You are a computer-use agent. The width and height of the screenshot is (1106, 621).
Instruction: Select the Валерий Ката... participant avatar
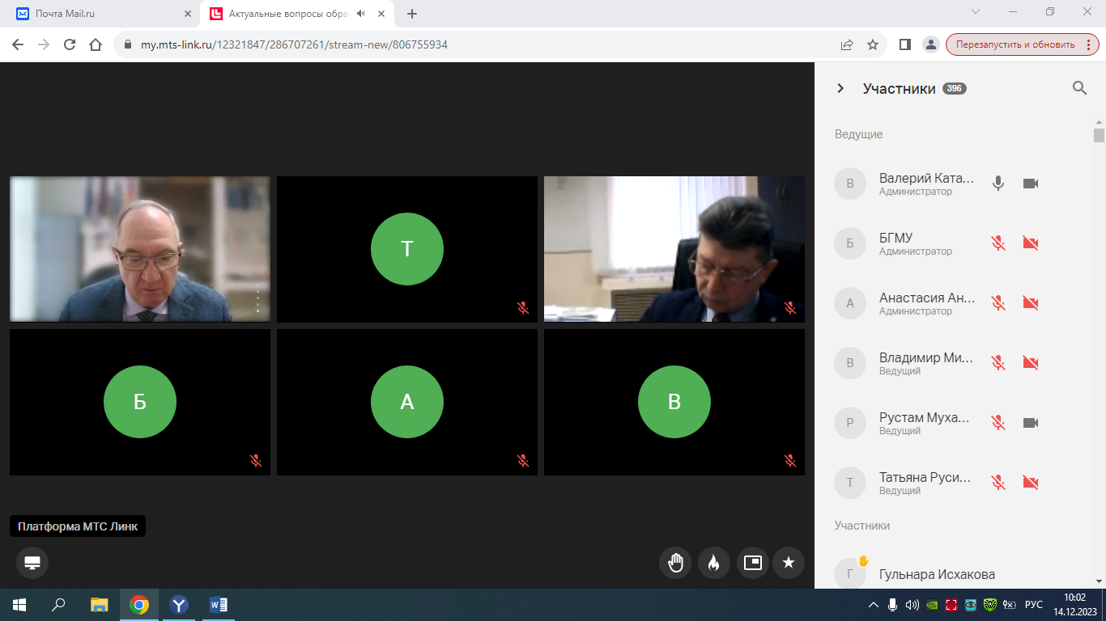coord(850,184)
